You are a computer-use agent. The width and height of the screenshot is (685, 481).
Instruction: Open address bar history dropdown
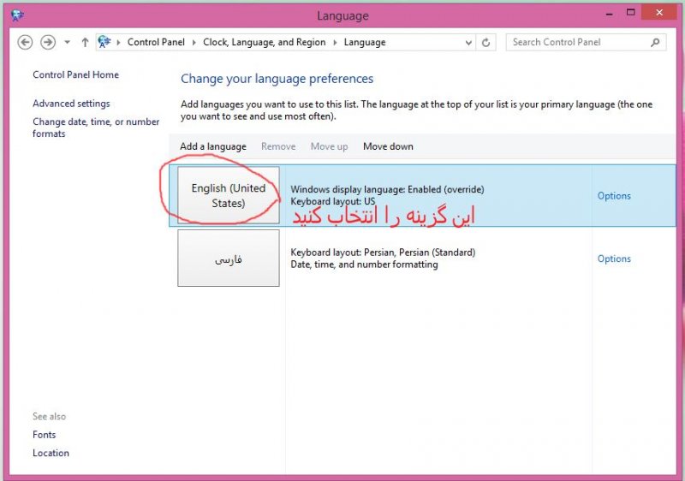pos(468,43)
